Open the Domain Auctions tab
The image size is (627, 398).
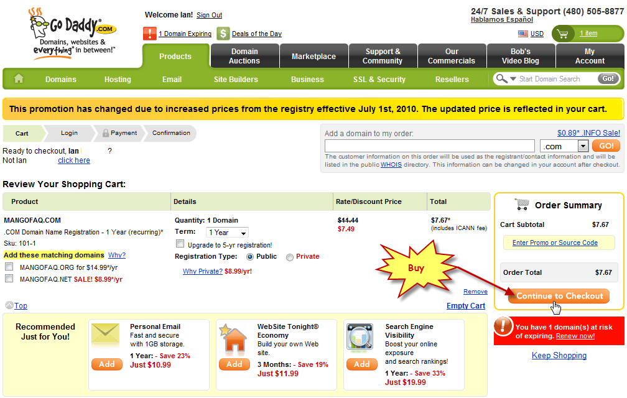[x=244, y=56]
